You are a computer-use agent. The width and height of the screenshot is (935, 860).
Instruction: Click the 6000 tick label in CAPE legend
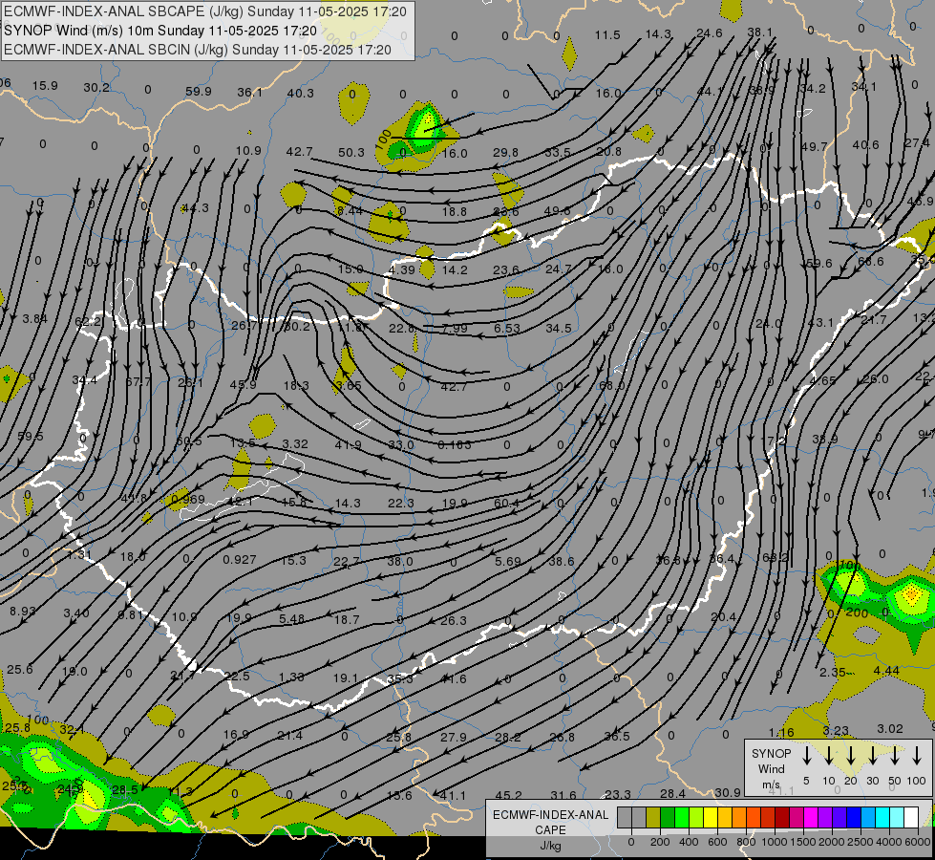pos(919,842)
